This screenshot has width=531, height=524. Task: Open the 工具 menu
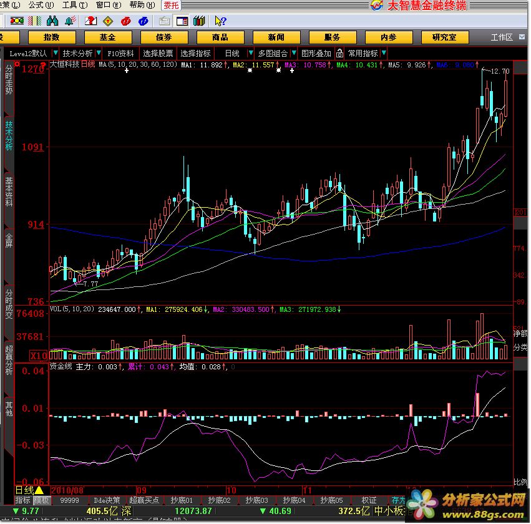[x=74, y=5]
